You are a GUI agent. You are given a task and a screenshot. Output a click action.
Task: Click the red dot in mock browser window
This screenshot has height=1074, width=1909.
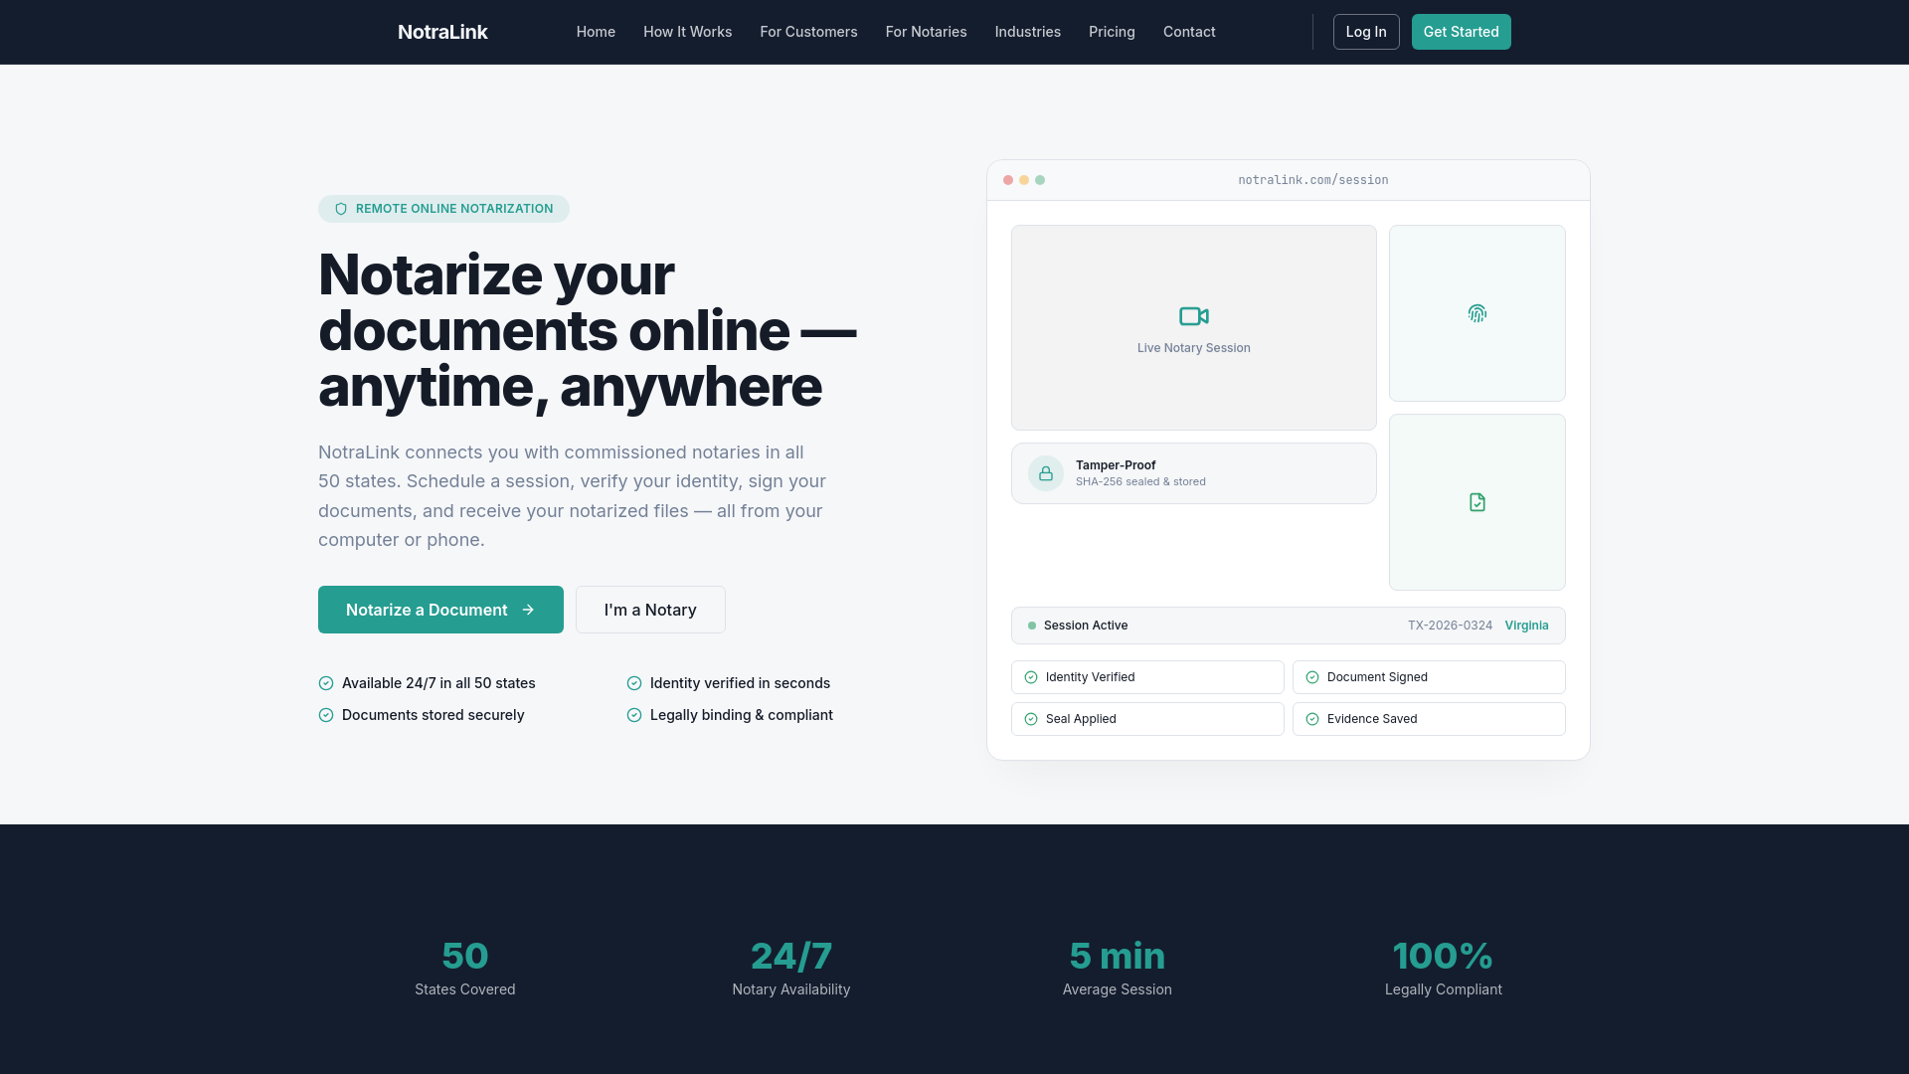(1008, 180)
